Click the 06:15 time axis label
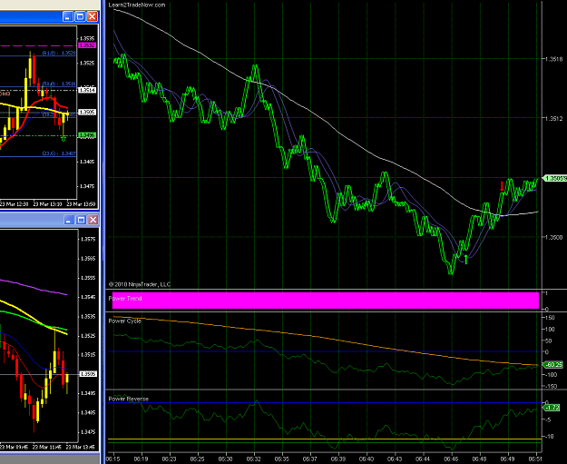Image resolution: width=567 pixels, height=464 pixels. pos(113,459)
